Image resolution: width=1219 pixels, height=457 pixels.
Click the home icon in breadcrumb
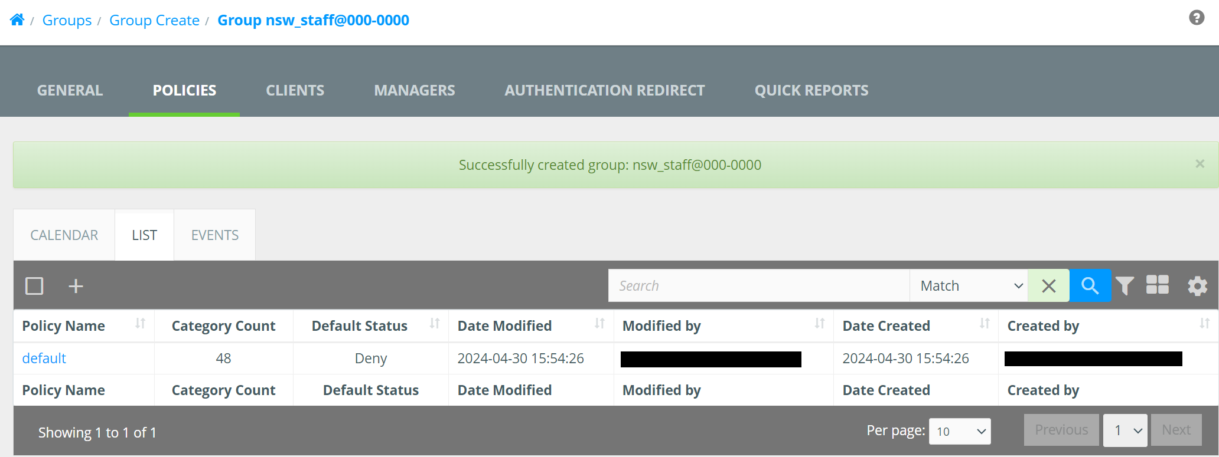(x=17, y=20)
